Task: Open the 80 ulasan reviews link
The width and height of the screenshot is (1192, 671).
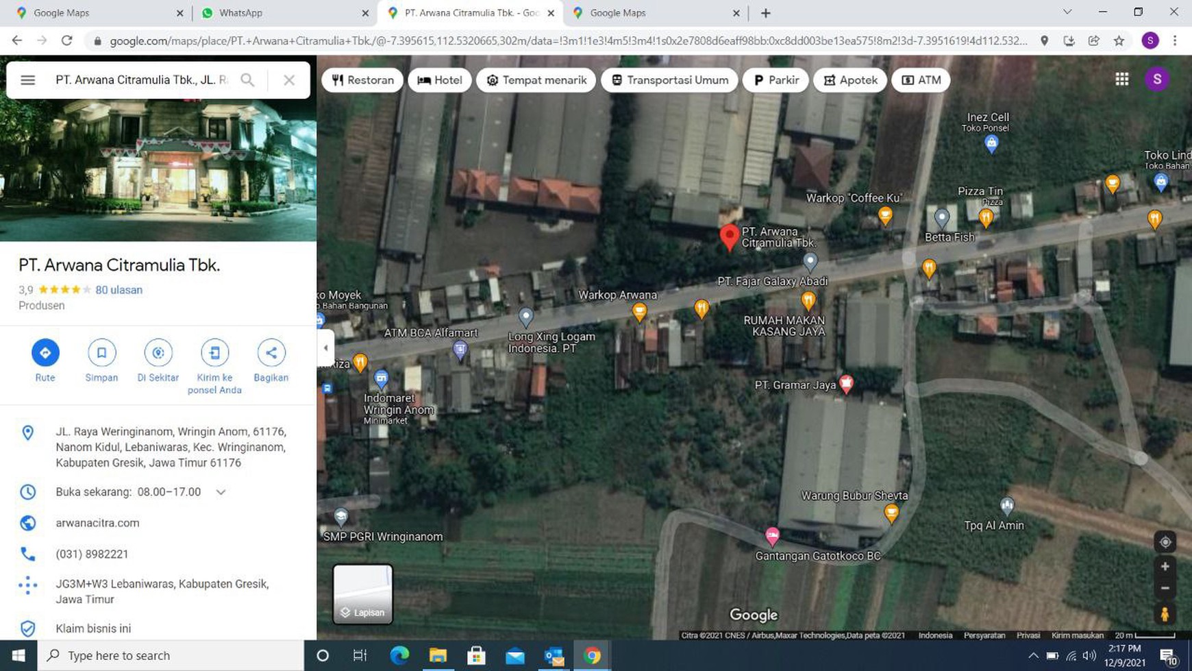Action: pos(119,290)
